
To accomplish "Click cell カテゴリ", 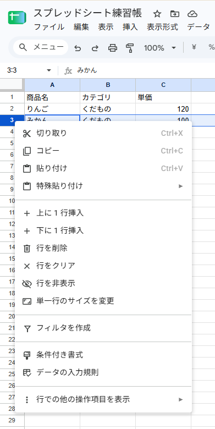I will tap(108, 97).
